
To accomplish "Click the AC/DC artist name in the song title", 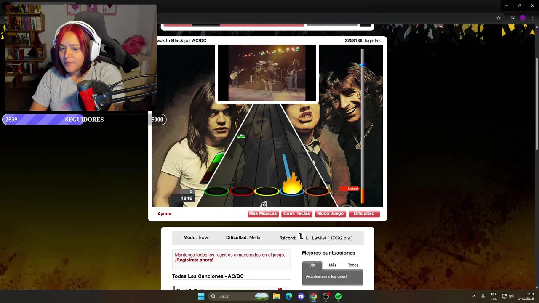I will point(199,40).
